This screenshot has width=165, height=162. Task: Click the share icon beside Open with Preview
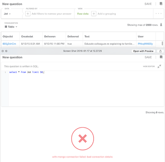tap(160, 51)
